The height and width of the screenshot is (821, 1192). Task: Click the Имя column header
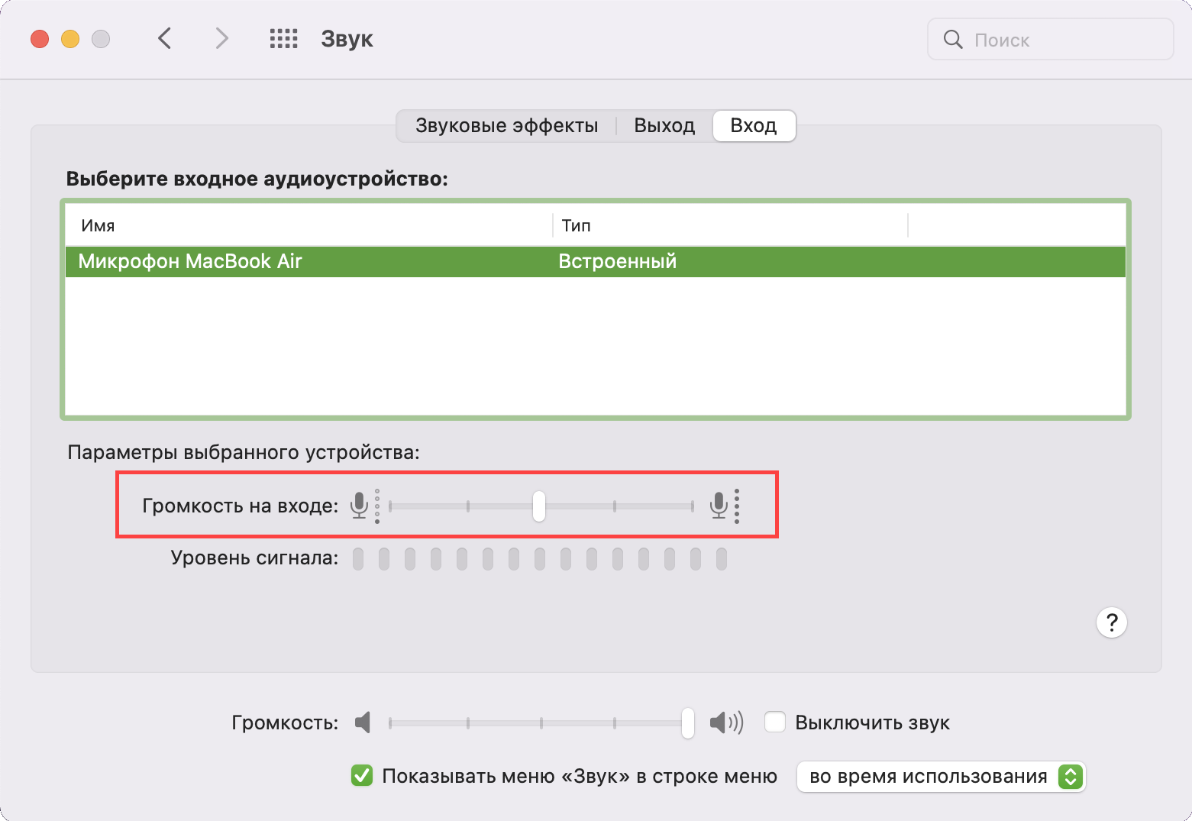[308, 225]
